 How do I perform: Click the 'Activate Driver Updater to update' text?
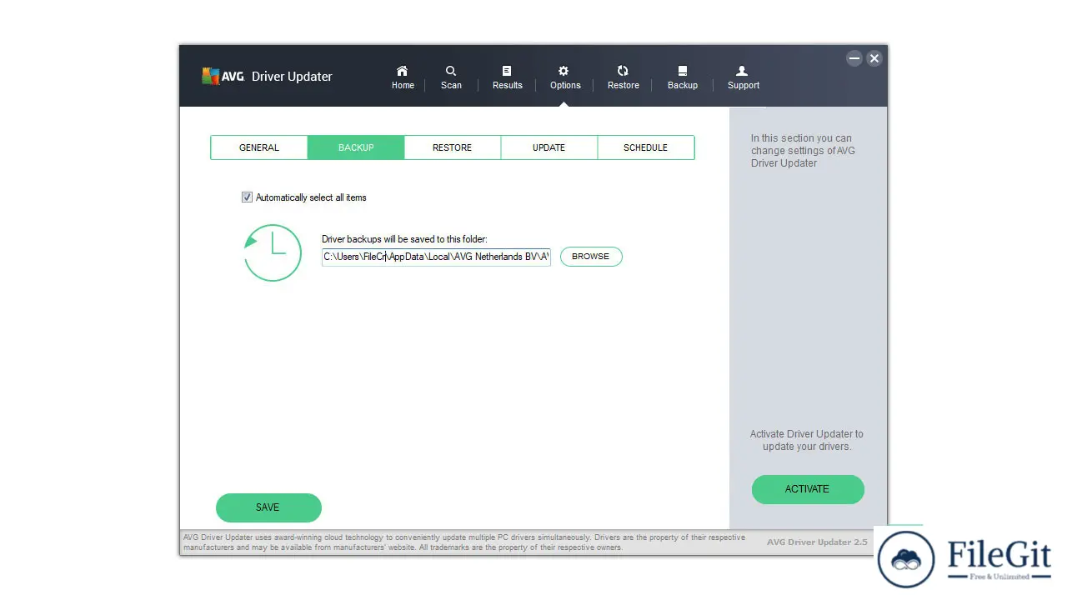click(807, 440)
